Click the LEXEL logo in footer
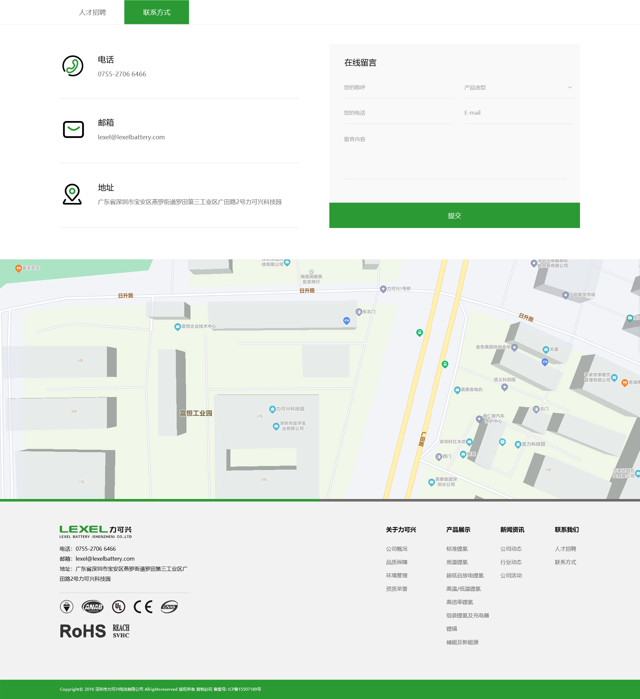 [95, 532]
